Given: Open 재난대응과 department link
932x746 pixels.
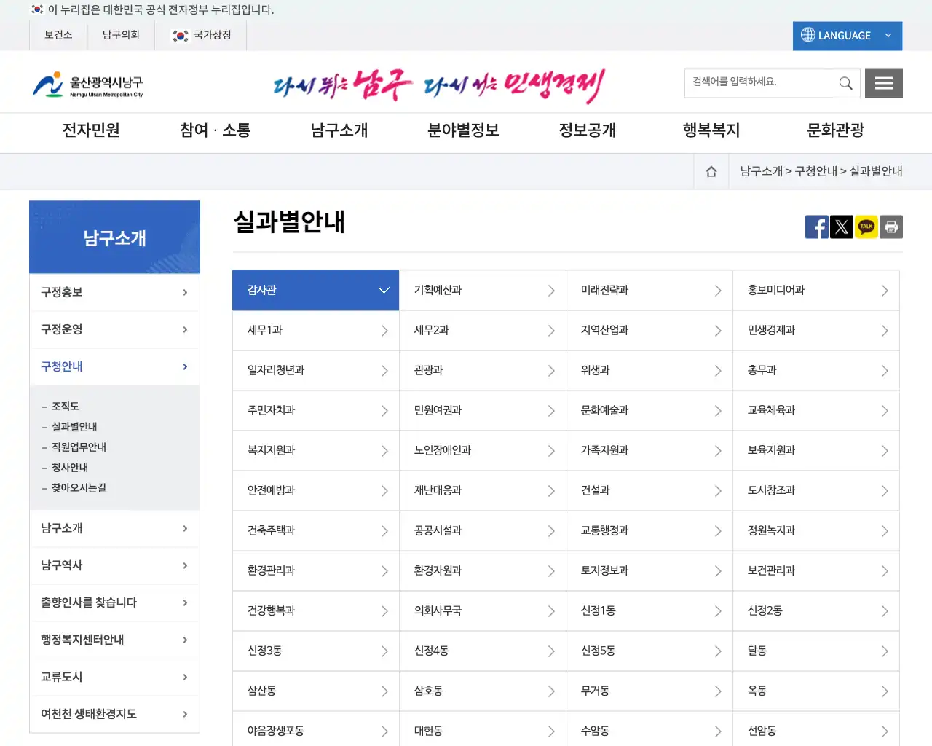Looking at the screenshot, I should coord(483,490).
